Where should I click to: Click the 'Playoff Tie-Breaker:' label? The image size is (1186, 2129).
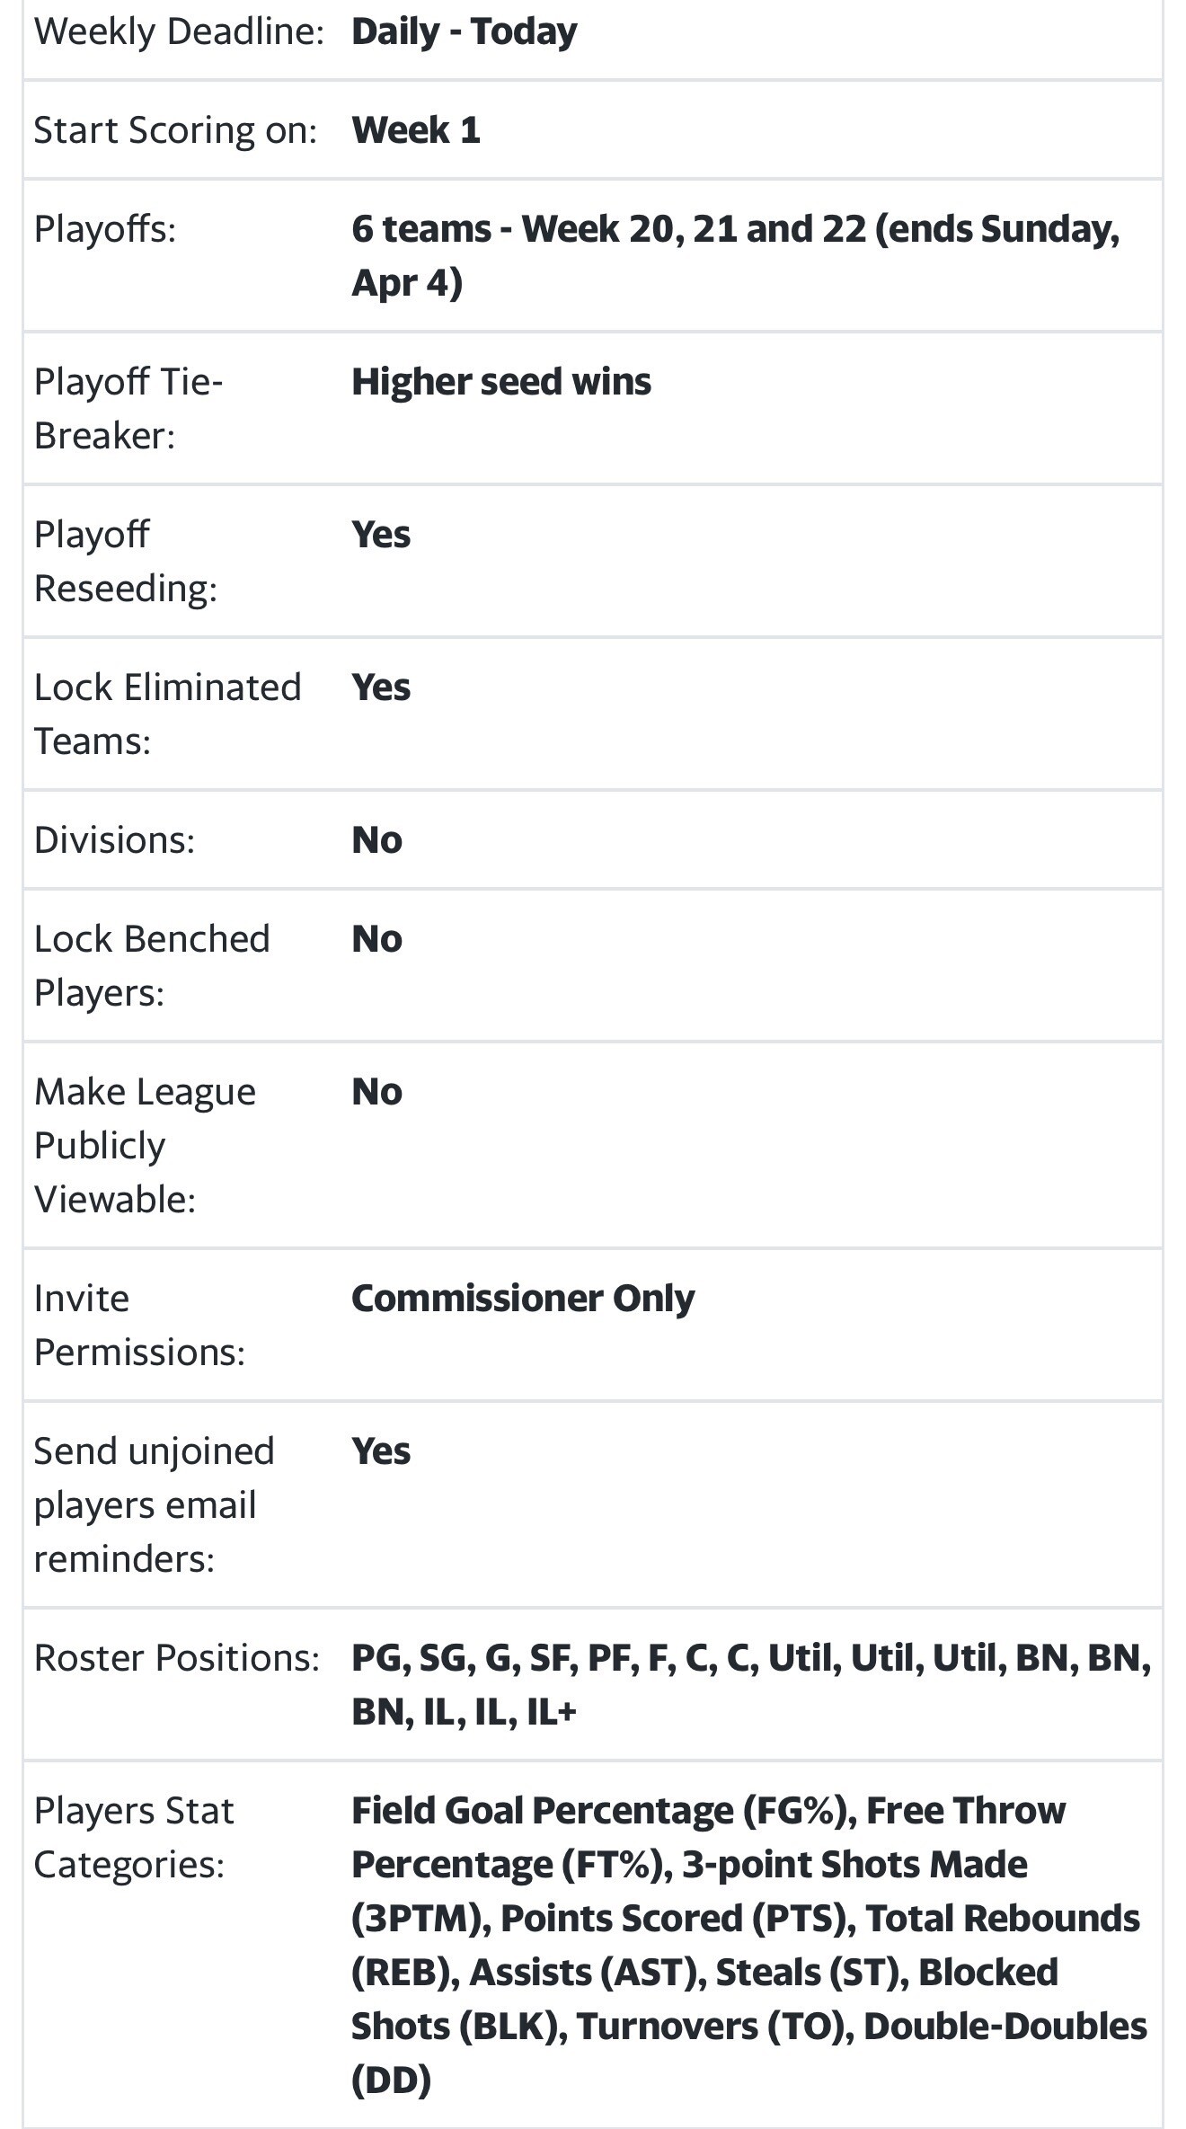tap(128, 409)
